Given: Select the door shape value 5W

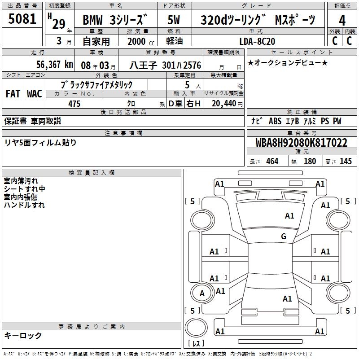Looking at the screenshot, I should (x=174, y=20).
